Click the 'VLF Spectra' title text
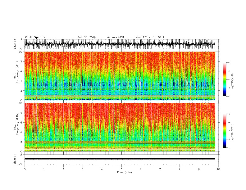The image size is (246, 190). [x=35, y=37]
